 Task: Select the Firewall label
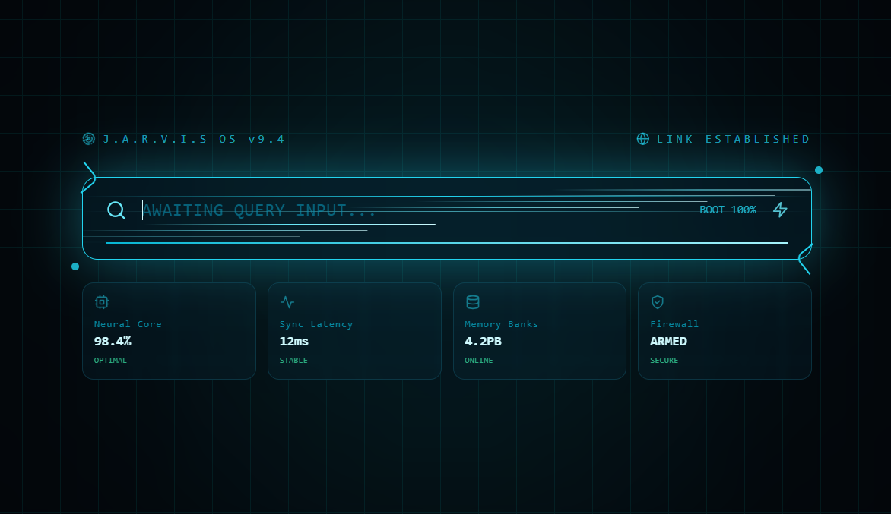tap(674, 324)
